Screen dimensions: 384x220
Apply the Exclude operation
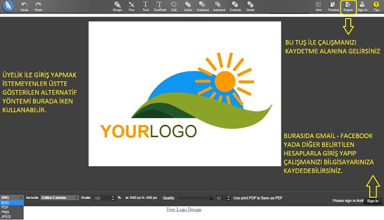(235, 7)
